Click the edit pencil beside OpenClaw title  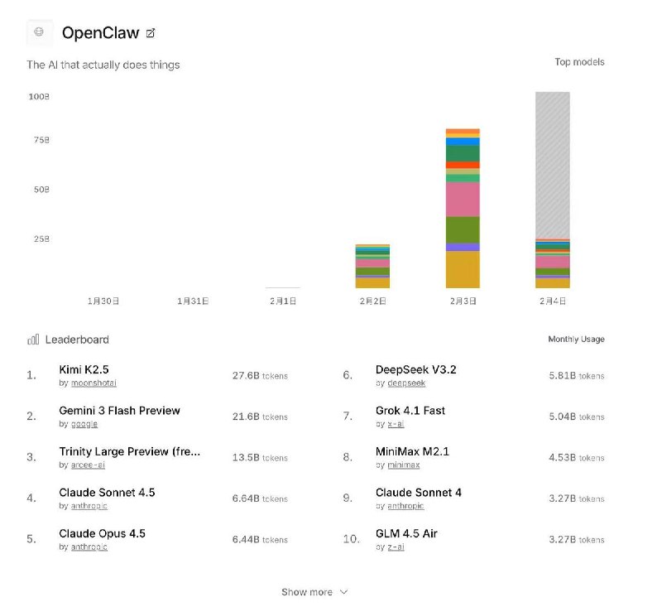[149, 32]
